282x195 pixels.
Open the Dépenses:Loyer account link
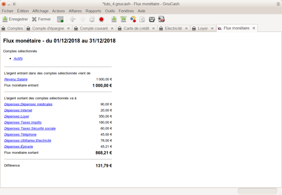click(x=16, y=116)
